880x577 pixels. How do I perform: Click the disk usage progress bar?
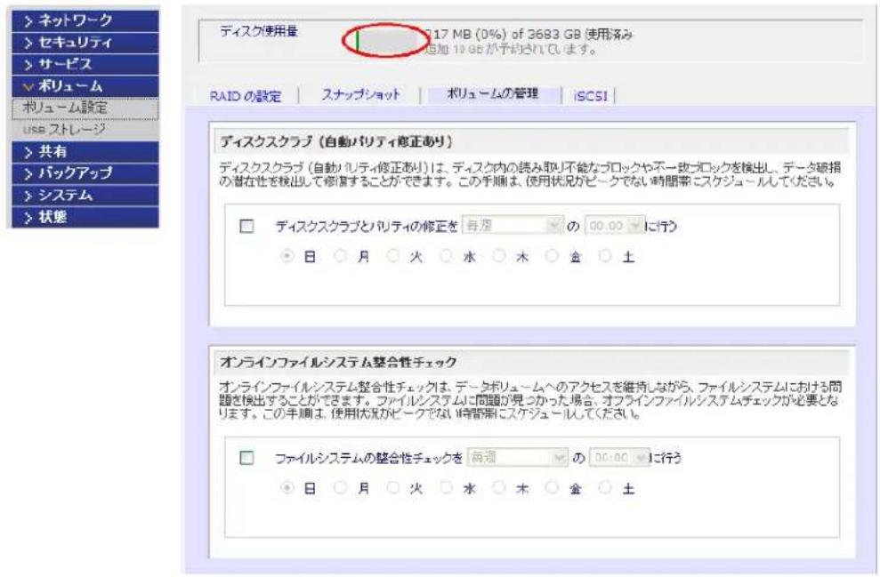386,40
